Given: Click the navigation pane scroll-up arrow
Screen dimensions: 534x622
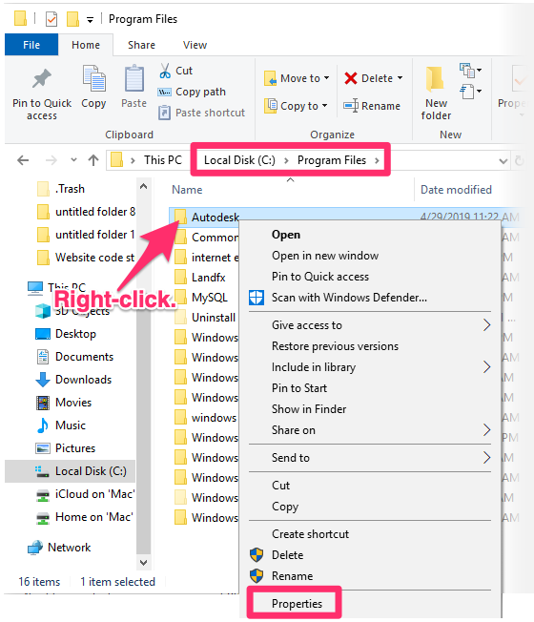Looking at the screenshot, I should (143, 186).
